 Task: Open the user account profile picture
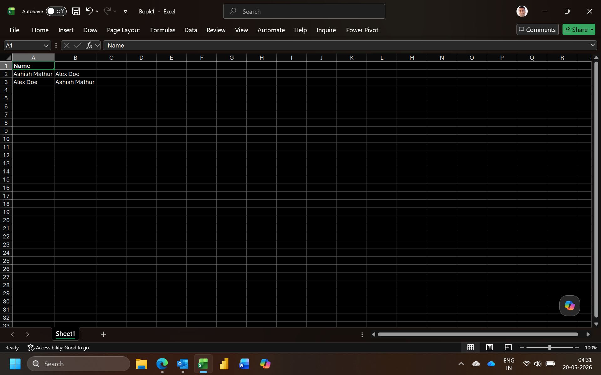pyautogui.click(x=522, y=11)
